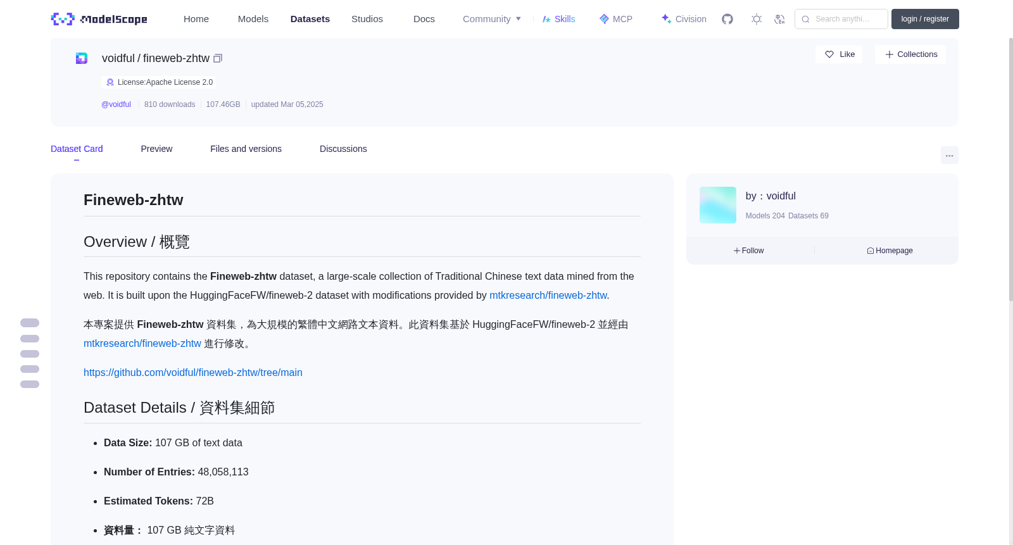
Task: Click the 'Fineweb-zhtw' card heading
Action: [x=134, y=200]
